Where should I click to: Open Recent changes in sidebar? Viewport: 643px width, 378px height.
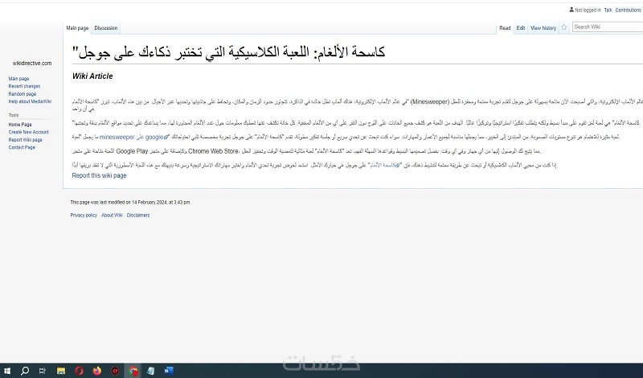tap(24, 86)
